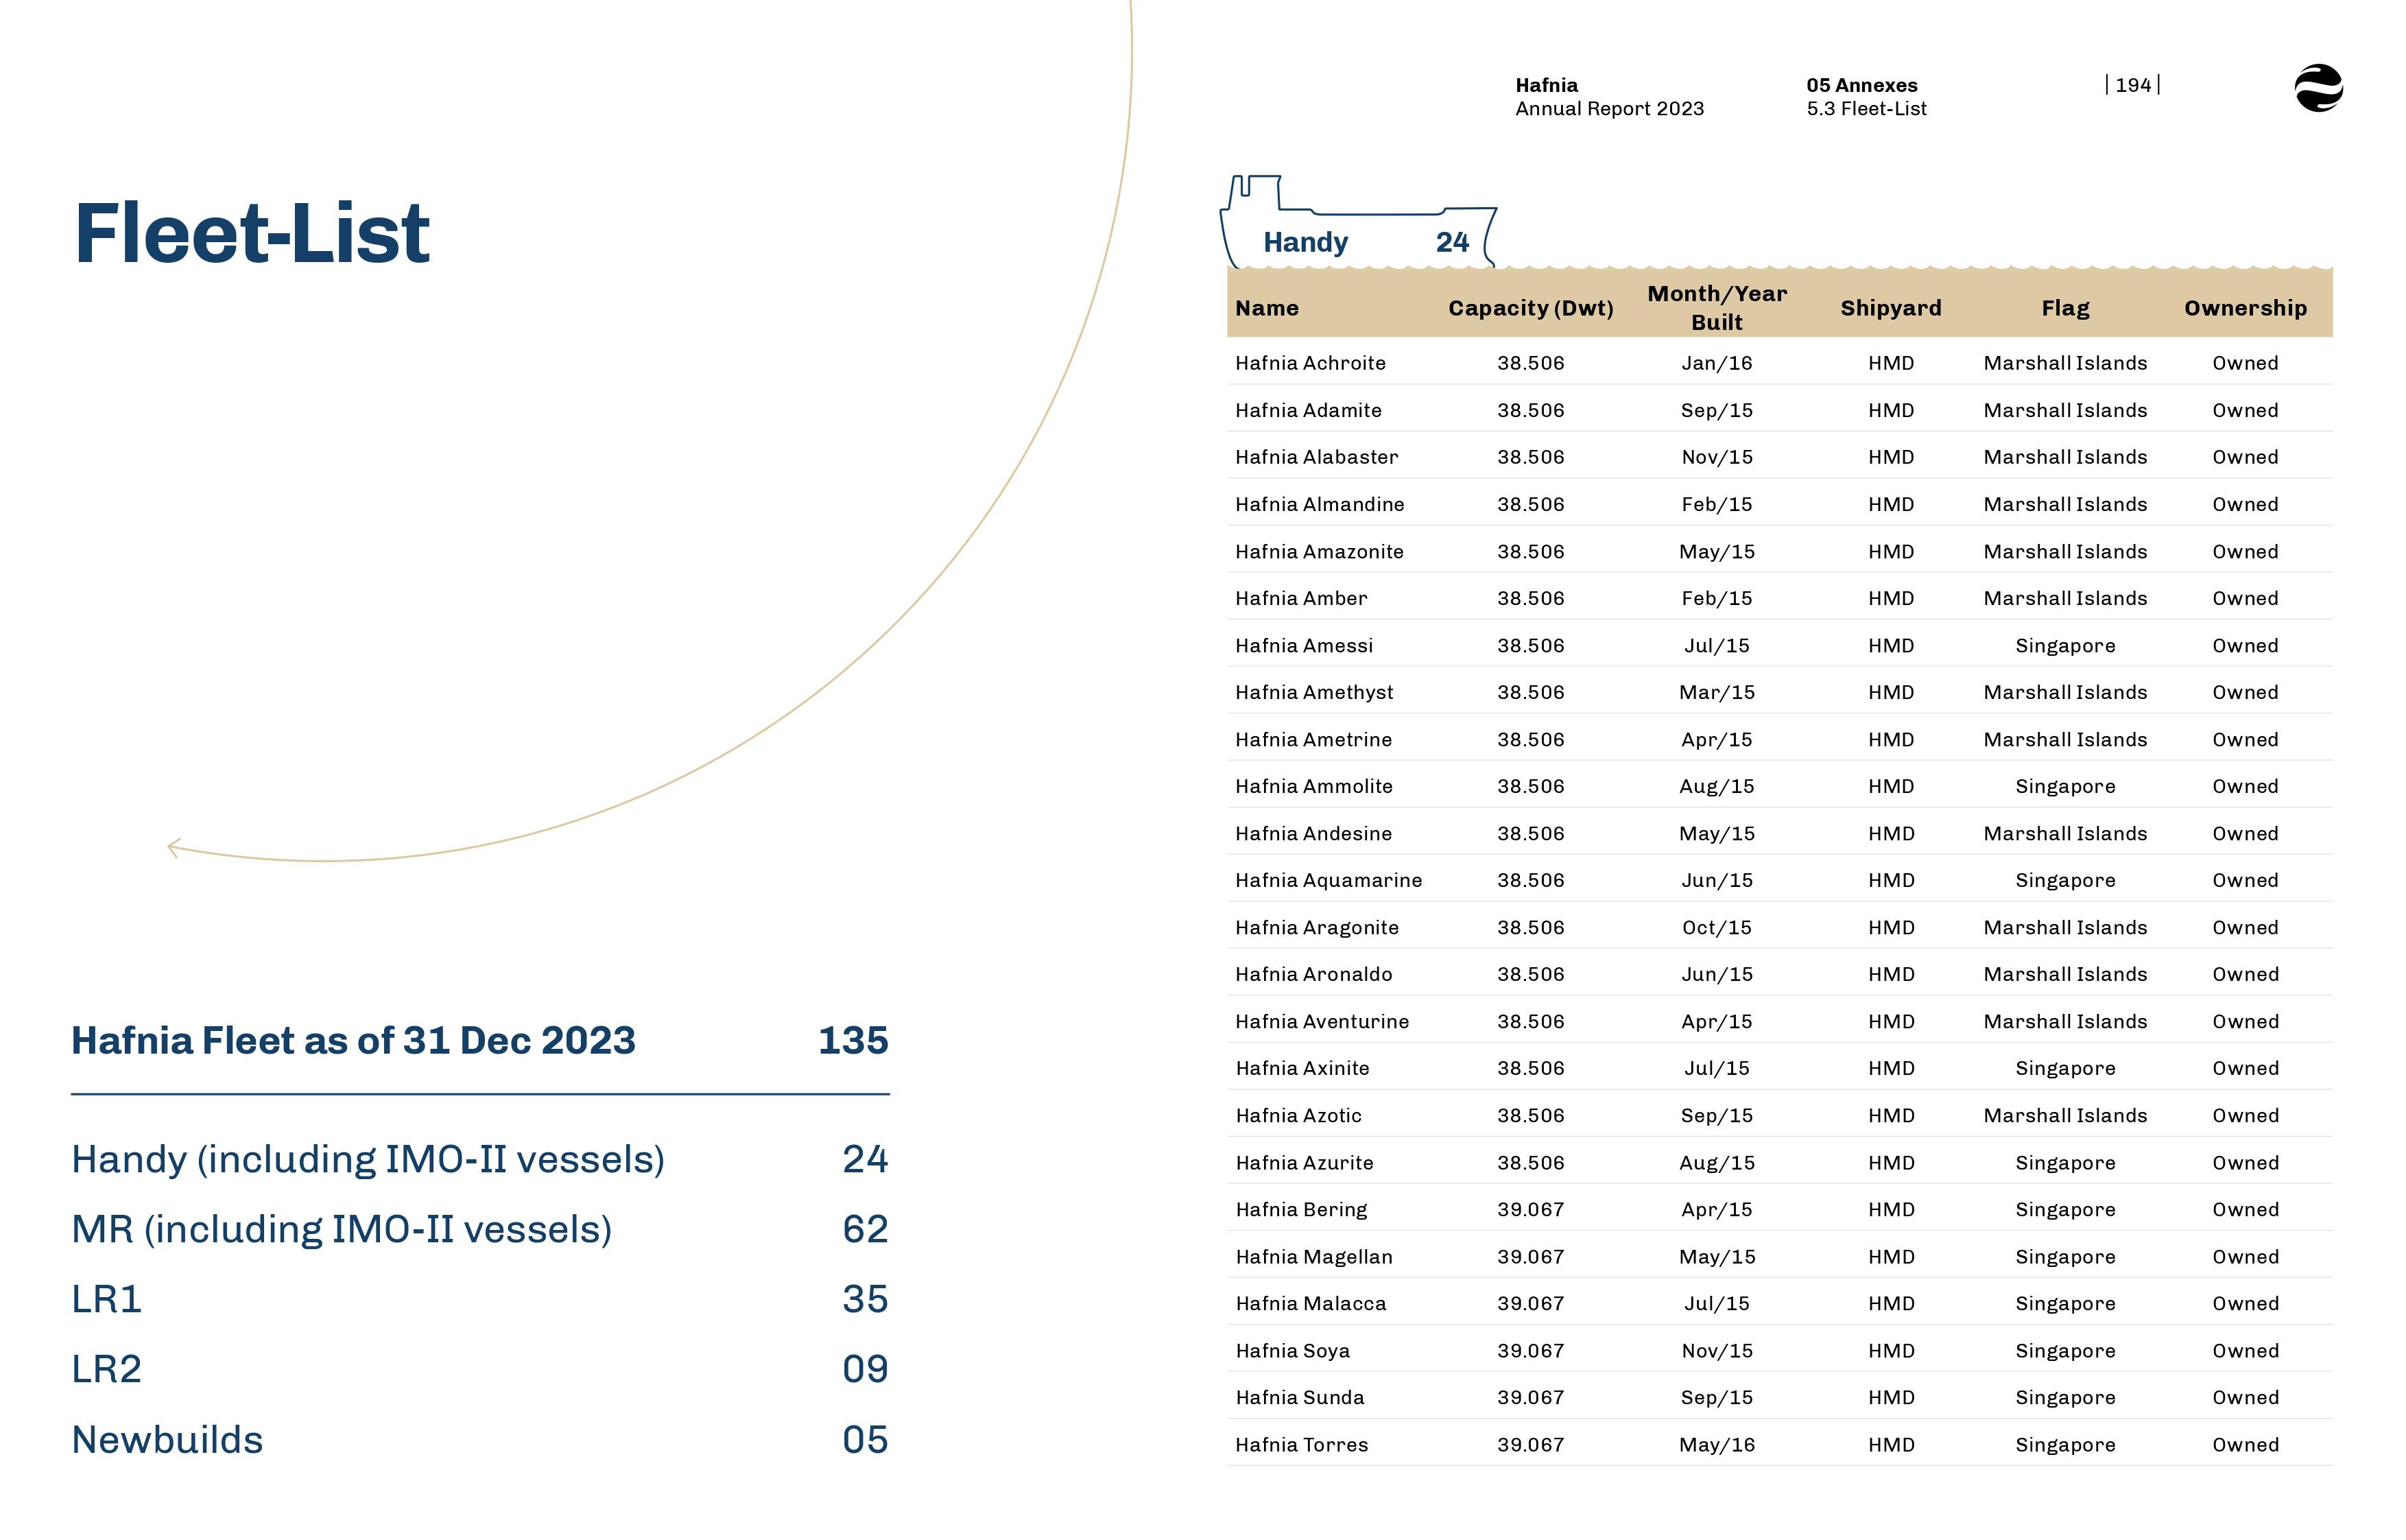2406x1540 pixels.
Task: Select the 5.3 Fleet-List section label
Action: (1866, 109)
